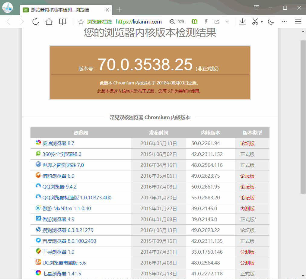Click the 版本类型 column header
This screenshot has width=306, height=279.
(252, 133)
